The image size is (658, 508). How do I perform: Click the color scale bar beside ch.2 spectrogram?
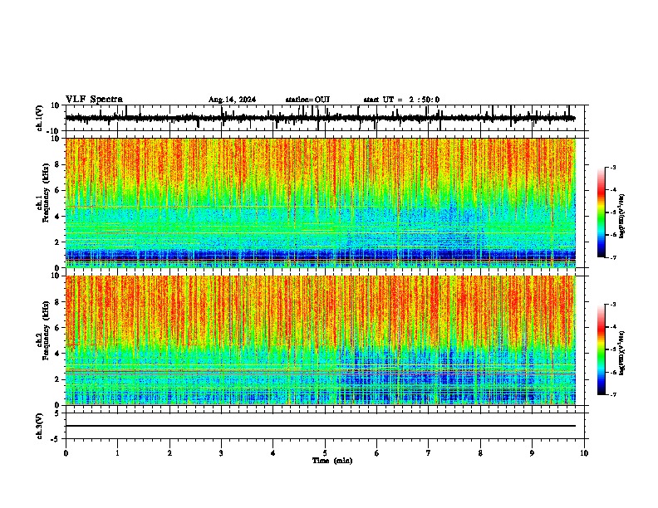pos(601,349)
